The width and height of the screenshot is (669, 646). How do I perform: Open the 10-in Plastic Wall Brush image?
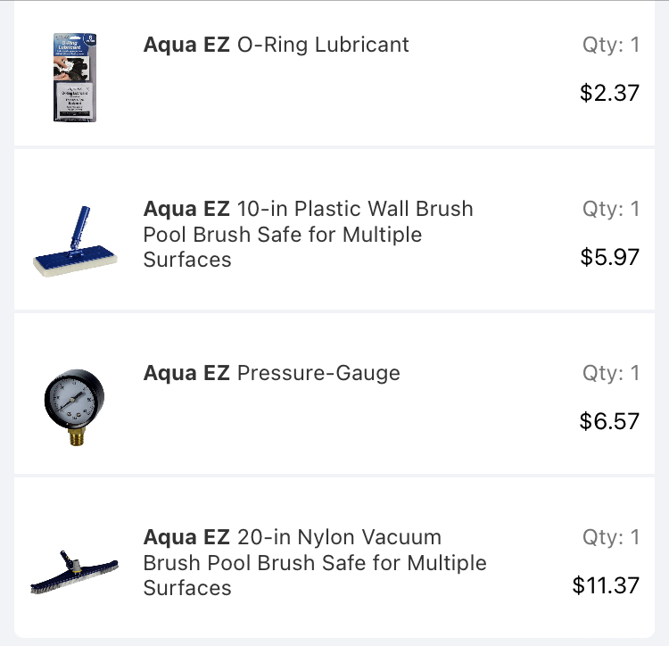(75, 242)
